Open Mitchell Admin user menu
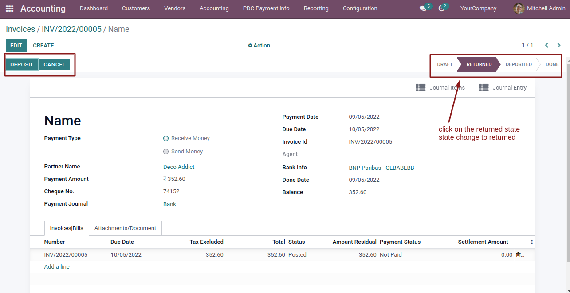 click(x=539, y=8)
